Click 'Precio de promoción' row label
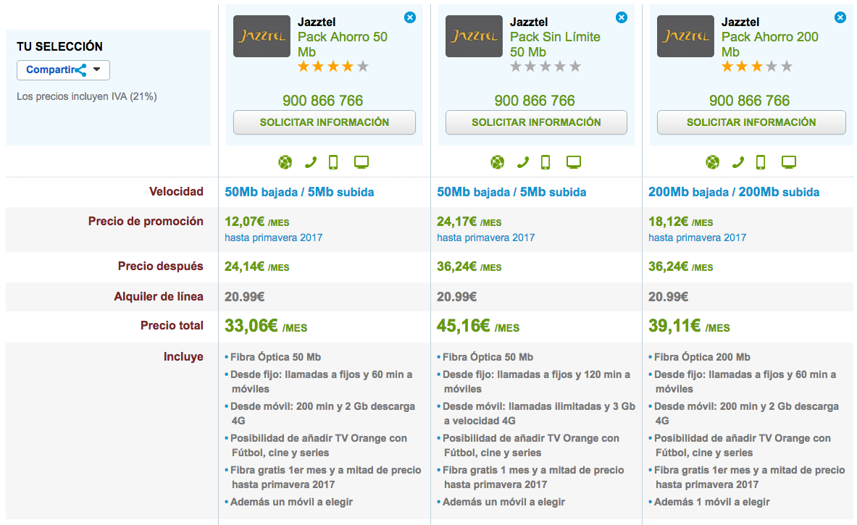 click(146, 222)
